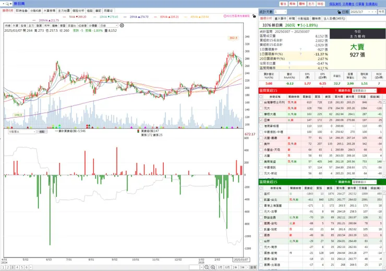Click the magnifier search icon beside 新日興

(7, 4)
